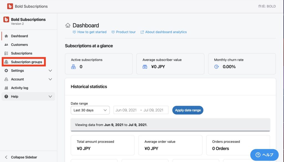Viewport: 284px width, 162px height.
Task: Click the question mark icon in the ヘルプ button
Action: [258, 155]
